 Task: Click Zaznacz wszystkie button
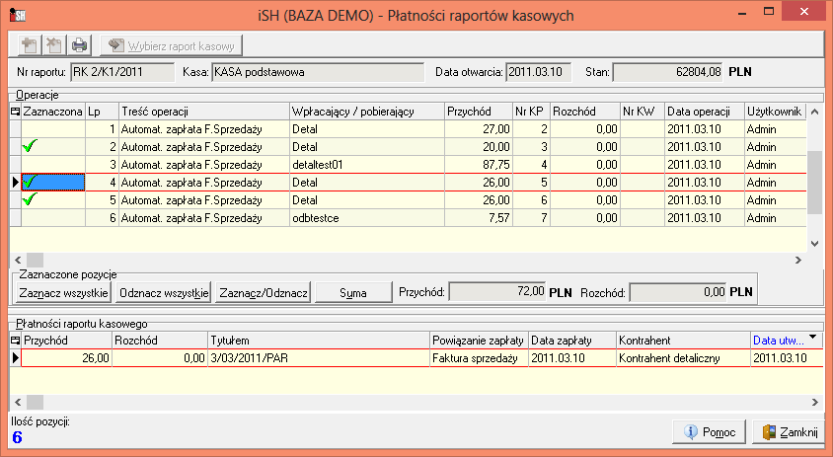(64, 293)
